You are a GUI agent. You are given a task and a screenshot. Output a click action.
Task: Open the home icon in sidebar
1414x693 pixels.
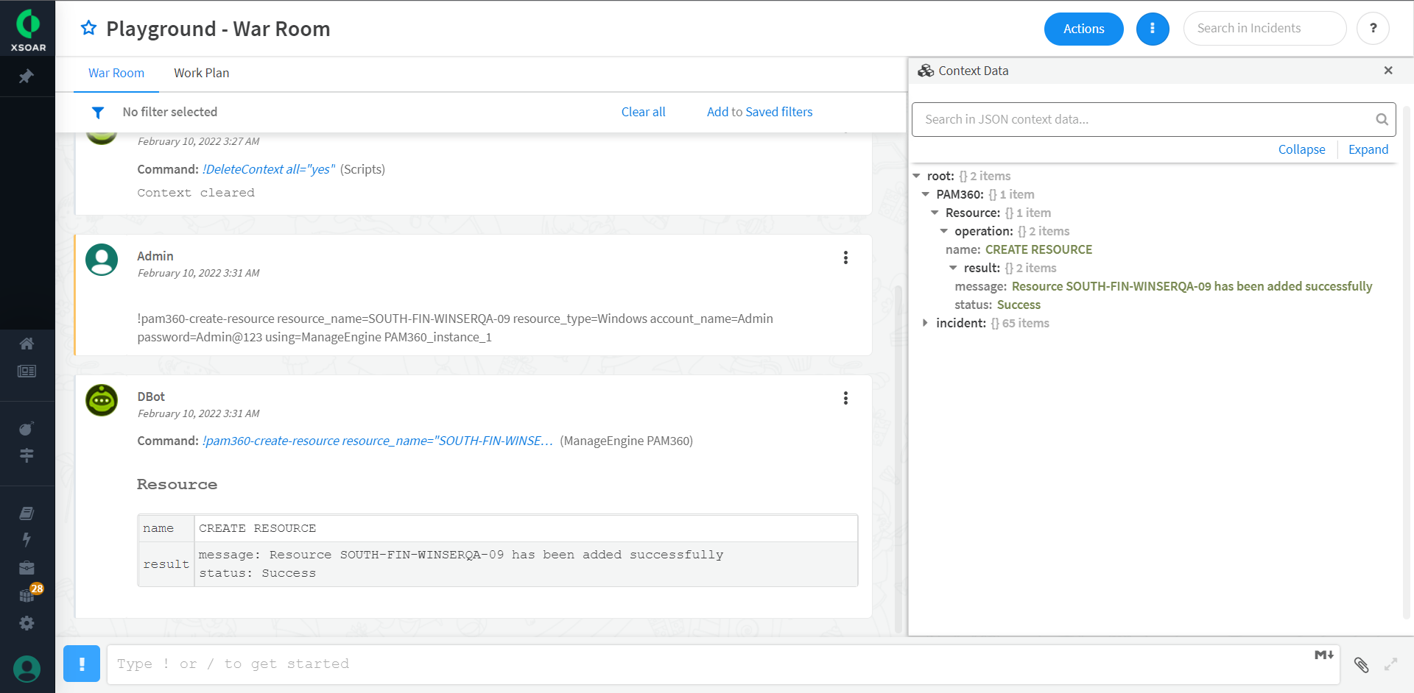(x=27, y=344)
